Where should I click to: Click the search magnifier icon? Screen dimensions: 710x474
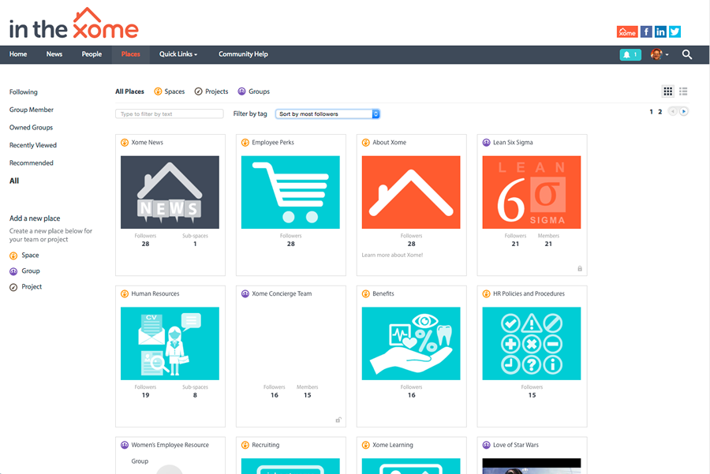(687, 54)
